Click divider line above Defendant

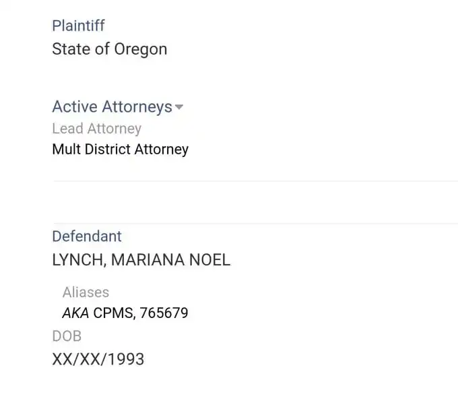click(255, 223)
